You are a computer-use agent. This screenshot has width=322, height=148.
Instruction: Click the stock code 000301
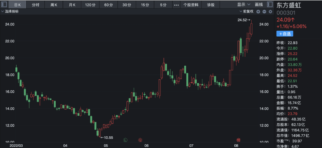[x=286, y=13]
